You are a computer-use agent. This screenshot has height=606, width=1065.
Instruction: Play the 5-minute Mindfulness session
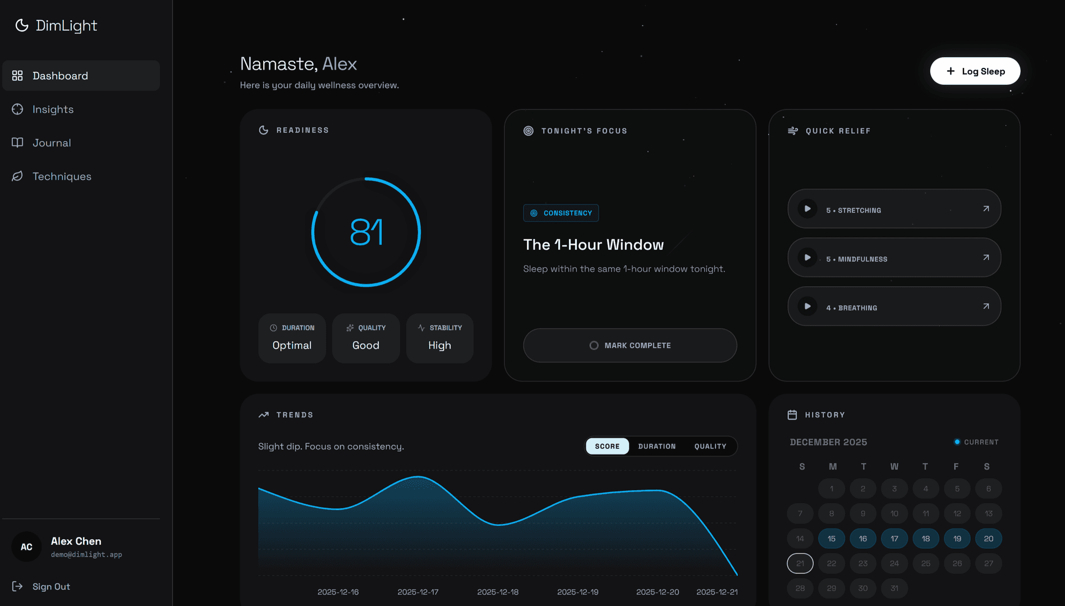pos(807,258)
